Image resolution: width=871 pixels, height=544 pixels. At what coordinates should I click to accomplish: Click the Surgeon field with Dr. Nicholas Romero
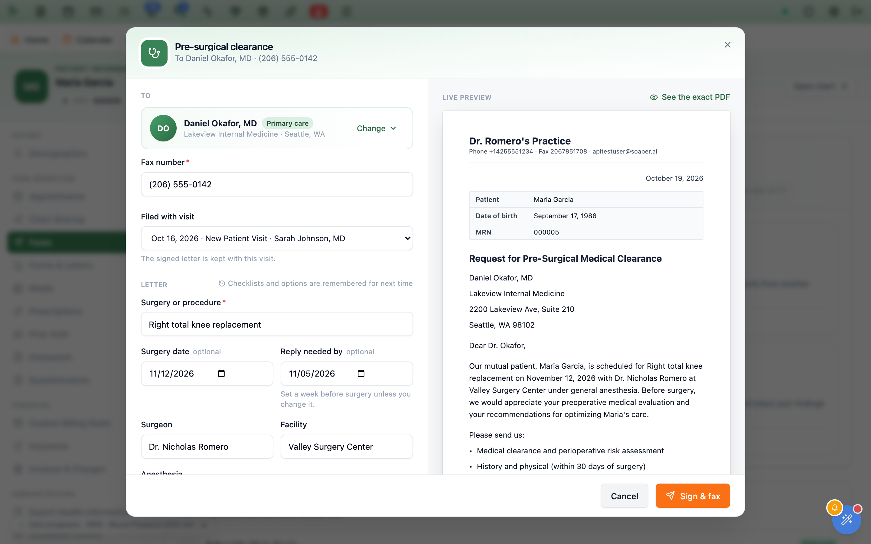[207, 446]
